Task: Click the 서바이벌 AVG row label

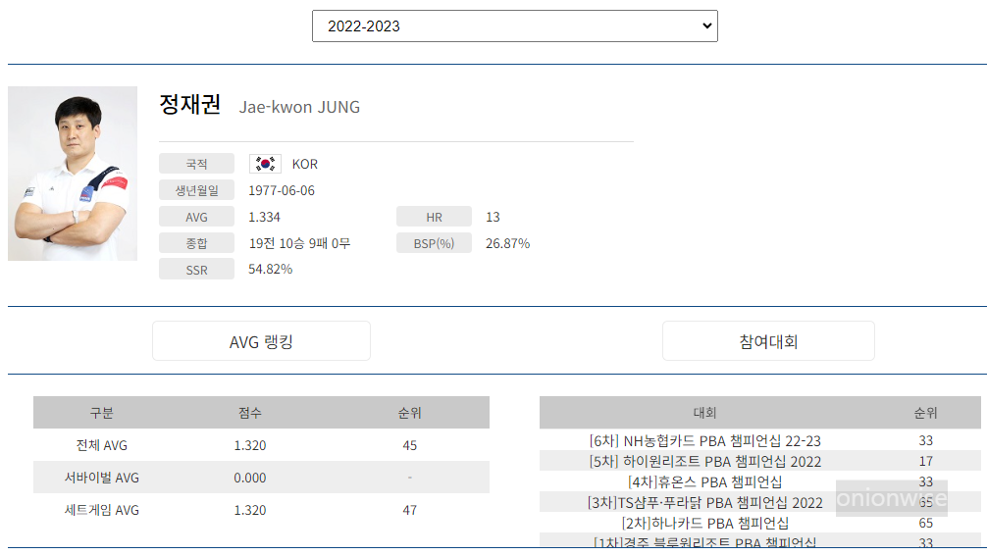Action: (101, 478)
